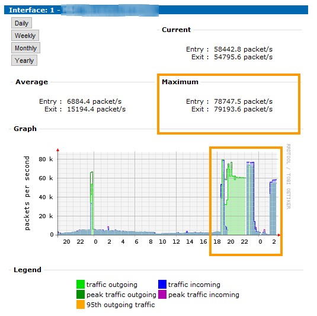Click the average entry value 6884.4 packet/s

94,101
